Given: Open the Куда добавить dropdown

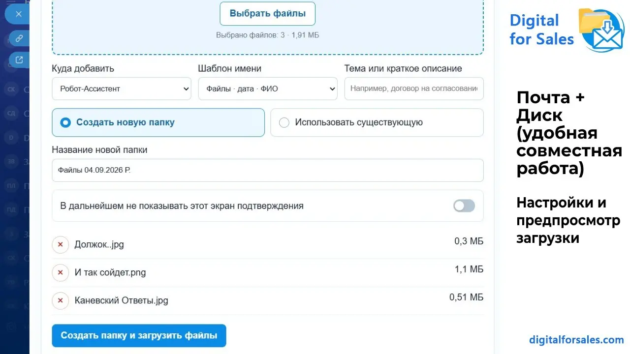Looking at the screenshot, I should pyautogui.click(x=122, y=88).
